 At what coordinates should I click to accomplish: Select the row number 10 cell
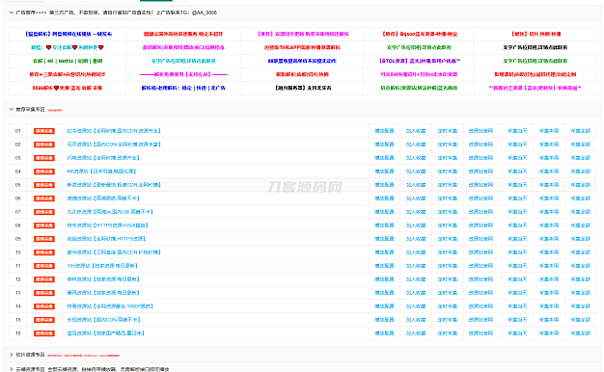click(17, 252)
